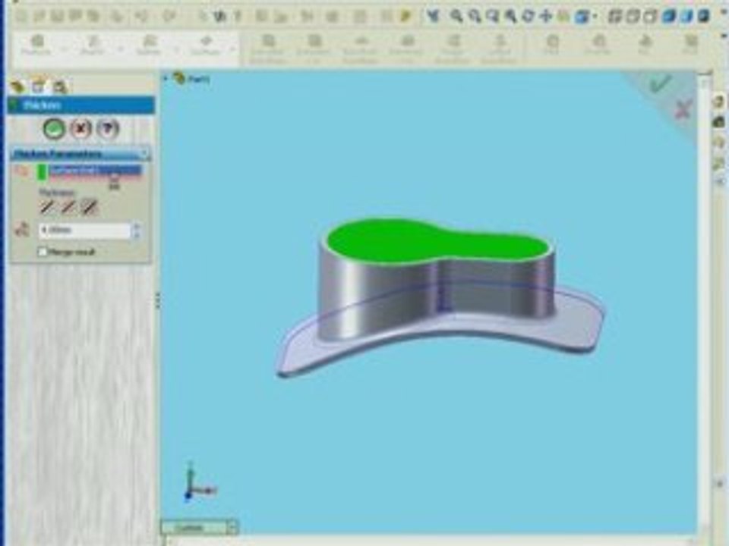This screenshot has width=729, height=546.
Task: Expand the Part flyout tree in the viewport
Action: tap(166, 78)
